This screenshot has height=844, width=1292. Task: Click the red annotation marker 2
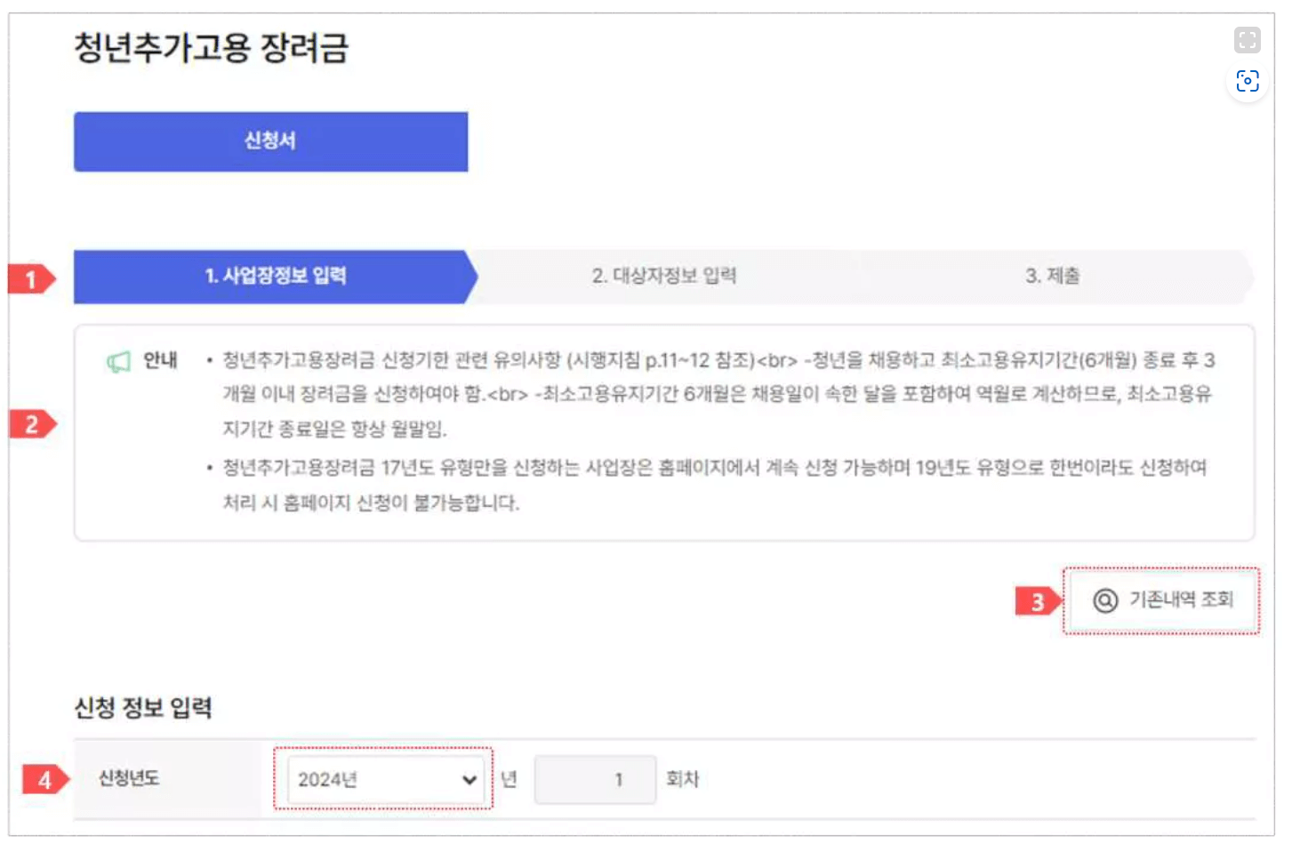31,424
